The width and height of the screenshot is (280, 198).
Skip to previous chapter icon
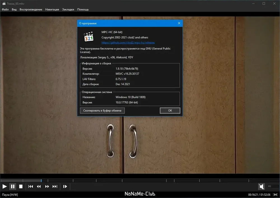31,187
